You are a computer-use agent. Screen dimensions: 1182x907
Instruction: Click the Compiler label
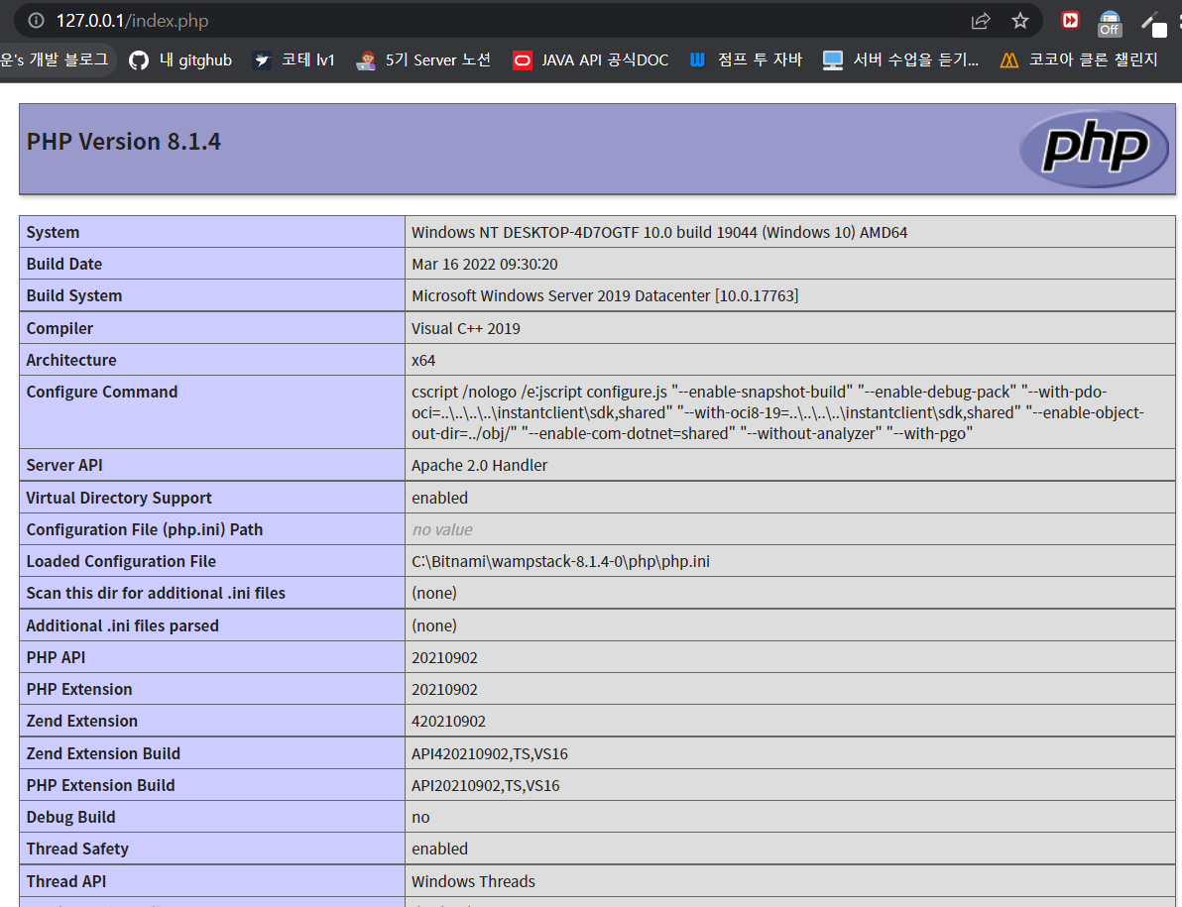click(59, 328)
